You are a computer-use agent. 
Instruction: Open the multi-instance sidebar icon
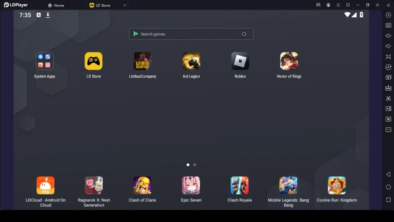(388, 77)
